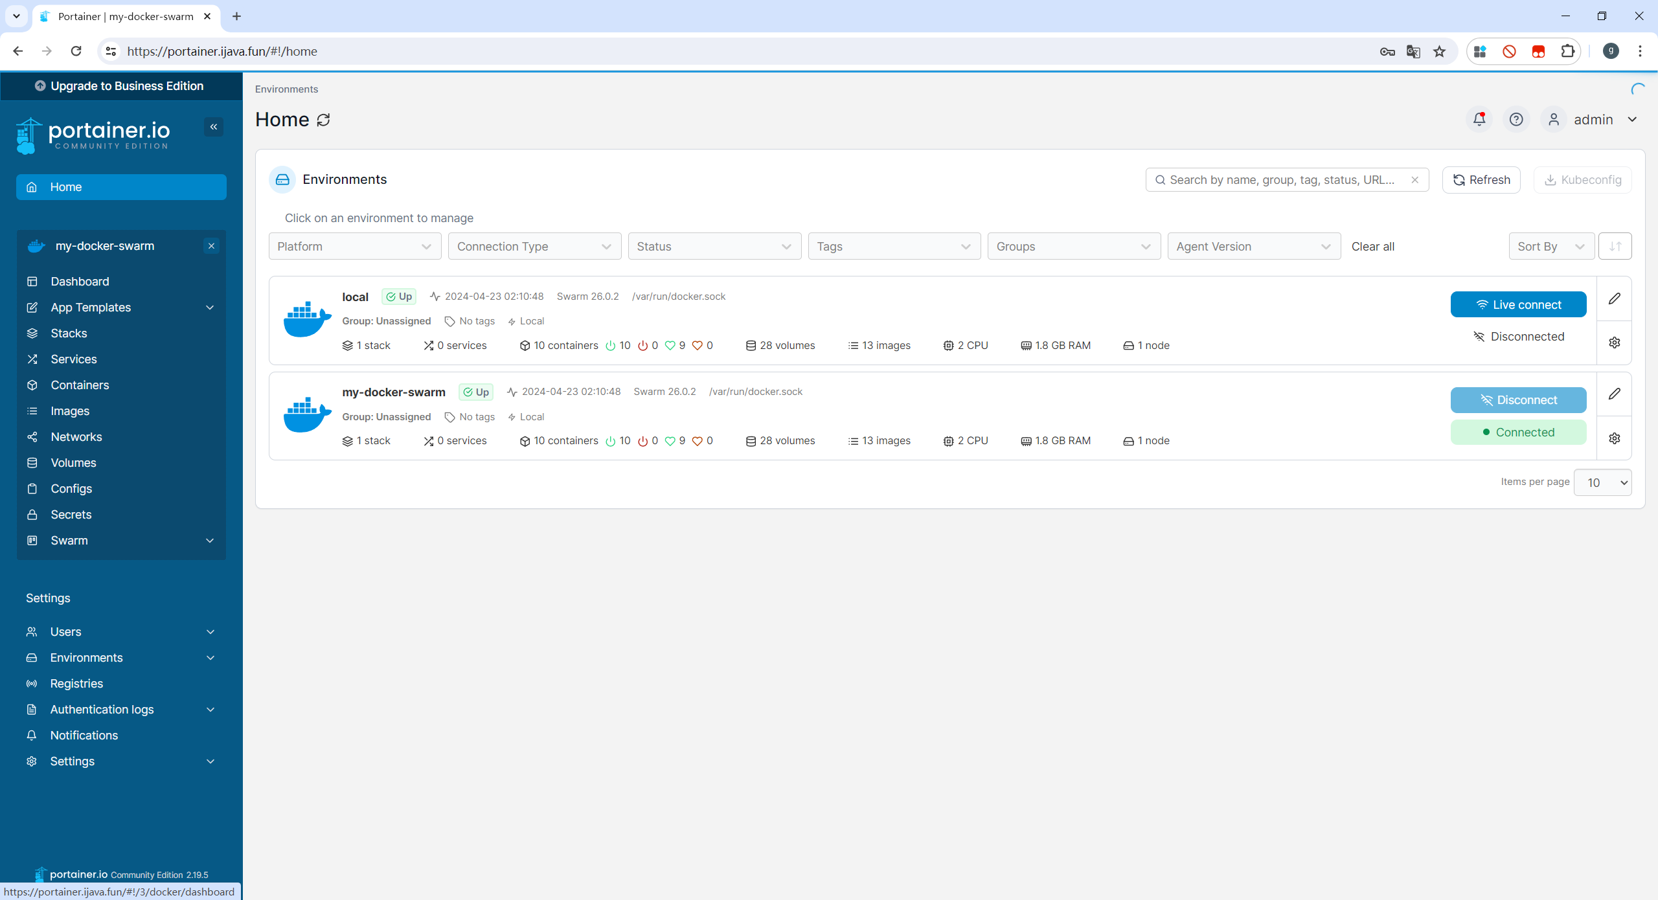Open settings gear for my-docker-swarm environment

pyautogui.click(x=1614, y=438)
